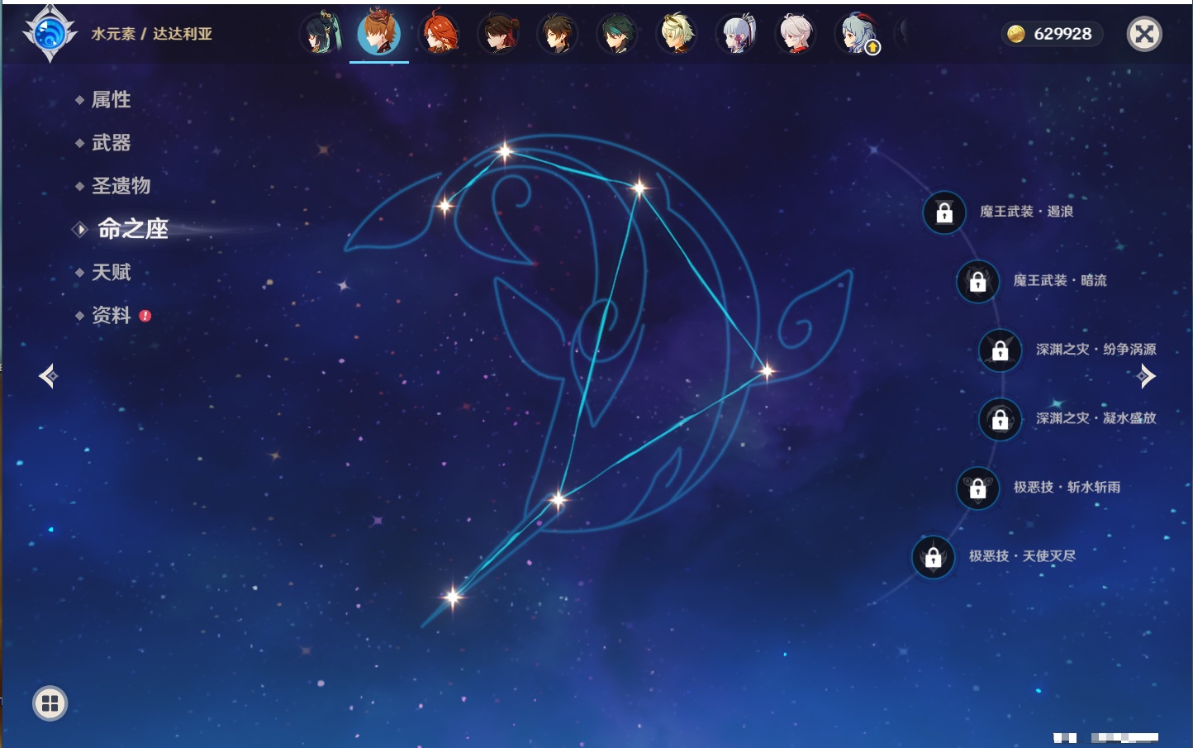Open the lock icon for 深渊之灾·纷争涡源
The width and height of the screenshot is (1193, 748).
[x=1001, y=350]
